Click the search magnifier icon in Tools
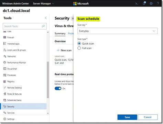This screenshot has height=124, width=163. click(43, 26)
